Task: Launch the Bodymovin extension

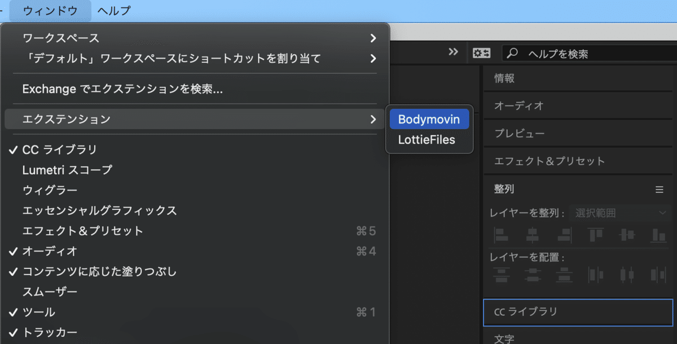Action: point(429,119)
